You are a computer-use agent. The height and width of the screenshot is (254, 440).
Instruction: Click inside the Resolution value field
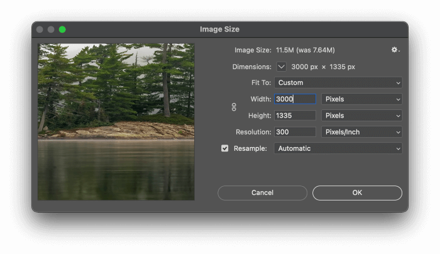(x=295, y=132)
